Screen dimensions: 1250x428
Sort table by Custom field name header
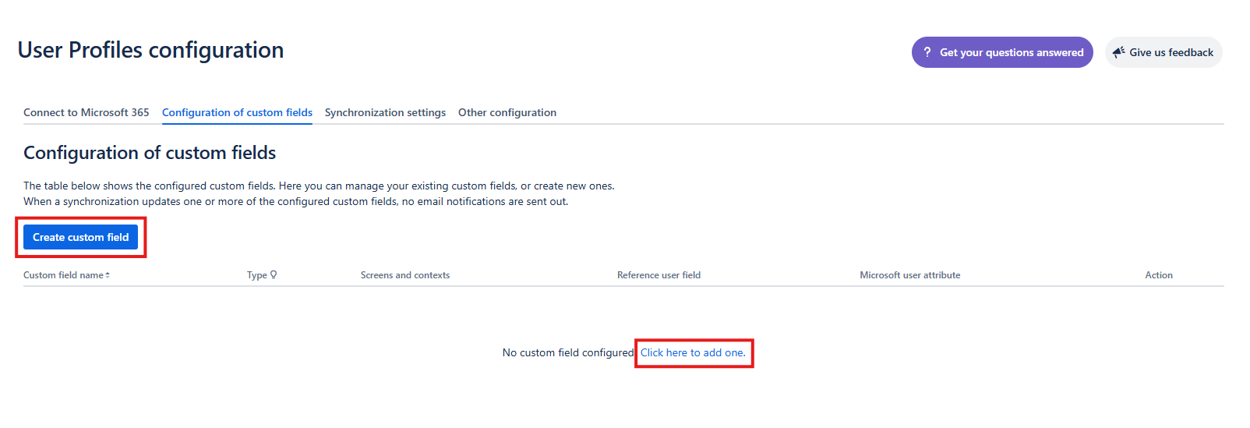pyautogui.click(x=63, y=275)
